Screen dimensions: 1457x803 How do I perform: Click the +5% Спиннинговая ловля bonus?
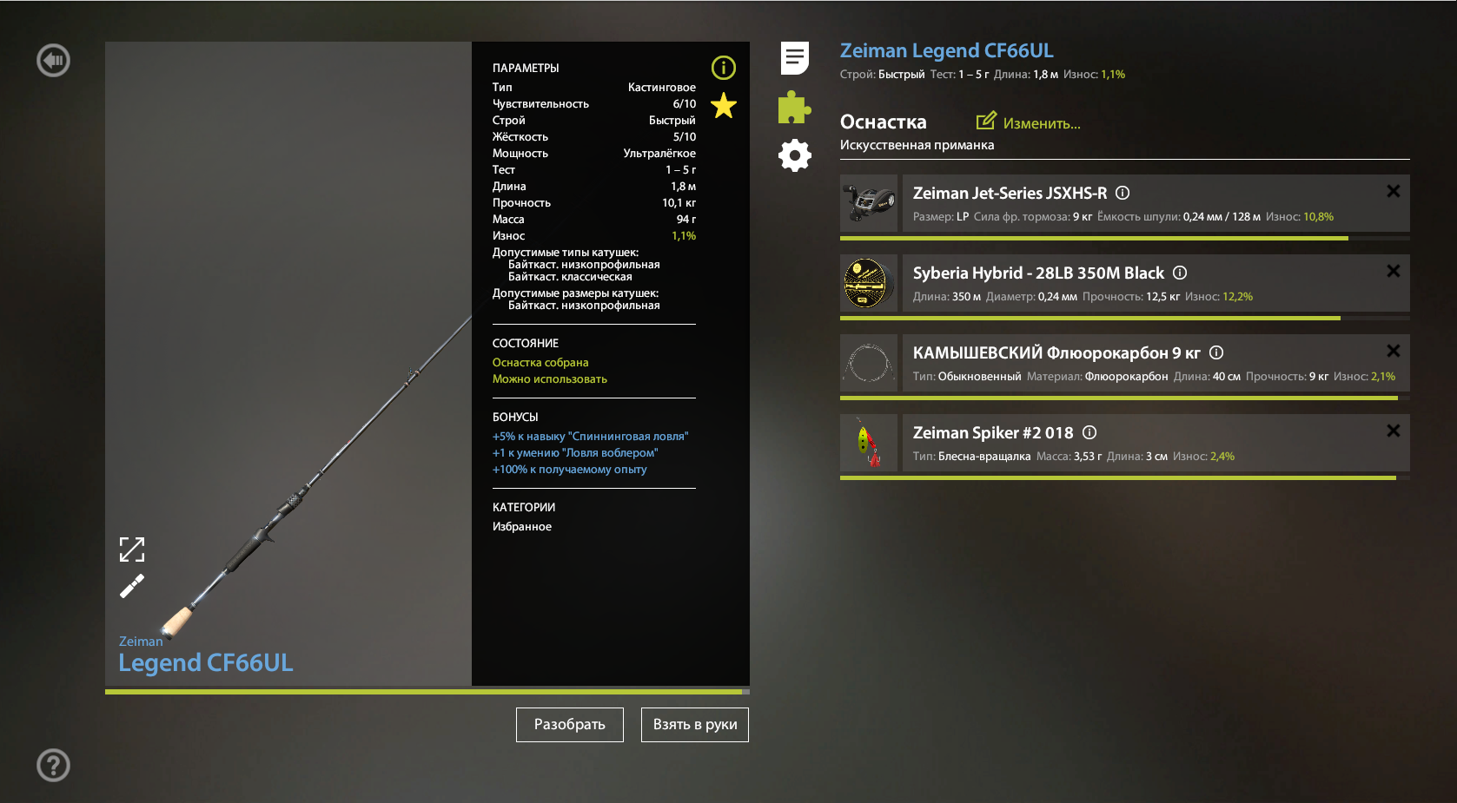coord(590,436)
